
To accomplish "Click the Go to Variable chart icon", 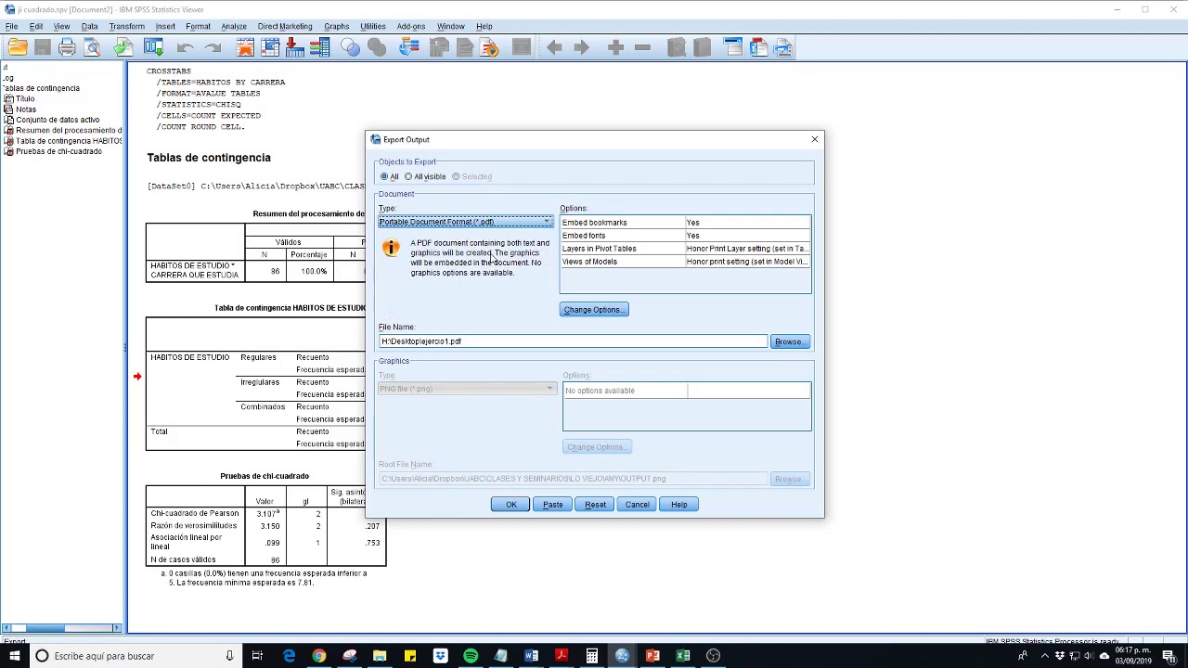I will click(x=294, y=47).
